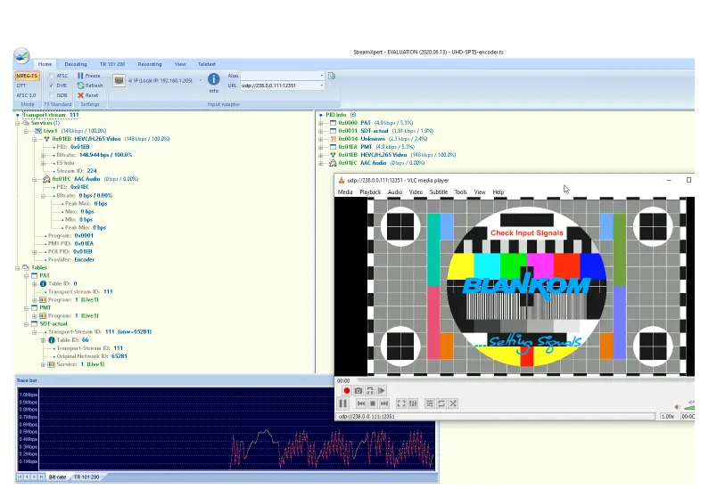717x489 pixels.
Task: Toggle VLC shuffle (random) mode
Action: coord(453,403)
